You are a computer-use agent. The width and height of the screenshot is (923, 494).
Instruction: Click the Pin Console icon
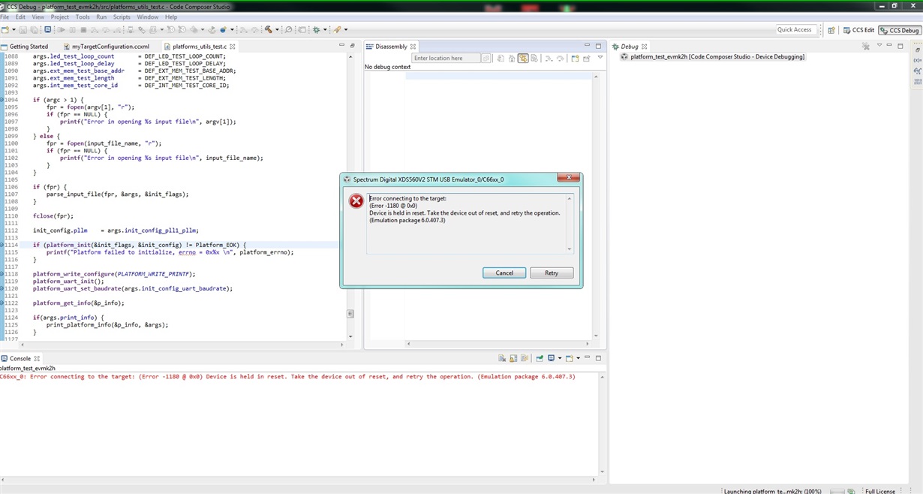click(x=540, y=358)
